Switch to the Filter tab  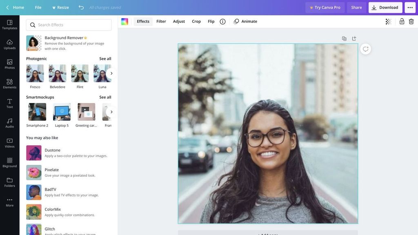tap(161, 20)
